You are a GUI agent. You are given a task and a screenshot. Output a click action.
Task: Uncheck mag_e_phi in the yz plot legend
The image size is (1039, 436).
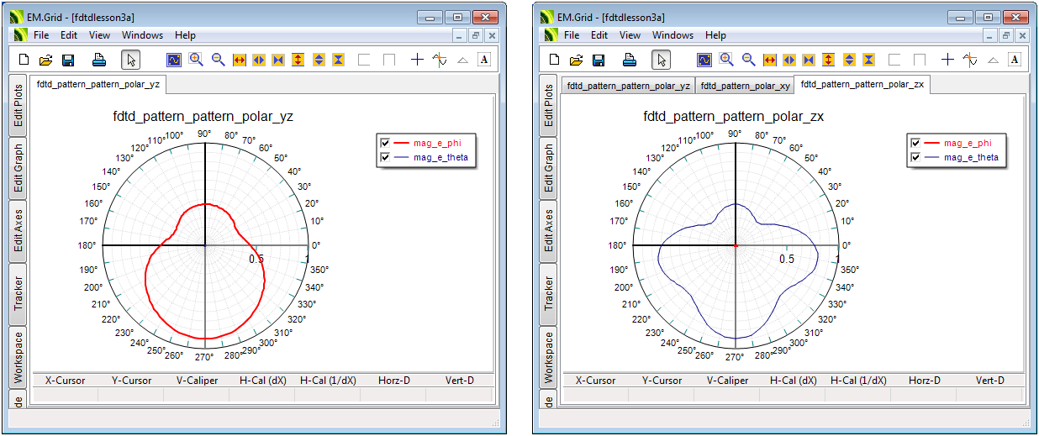pyautogui.click(x=386, y=144)
